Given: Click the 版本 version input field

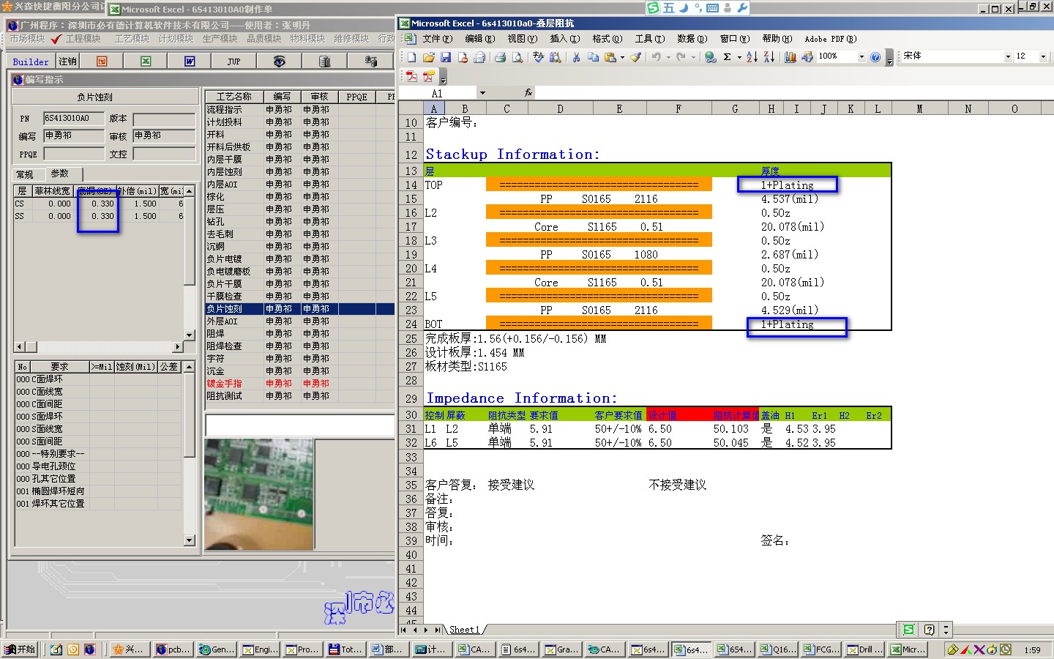Looking at the screenshot, I should coord(164,119).
